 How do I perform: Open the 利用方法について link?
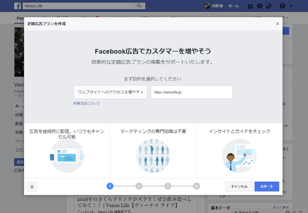tap(87, 103)
